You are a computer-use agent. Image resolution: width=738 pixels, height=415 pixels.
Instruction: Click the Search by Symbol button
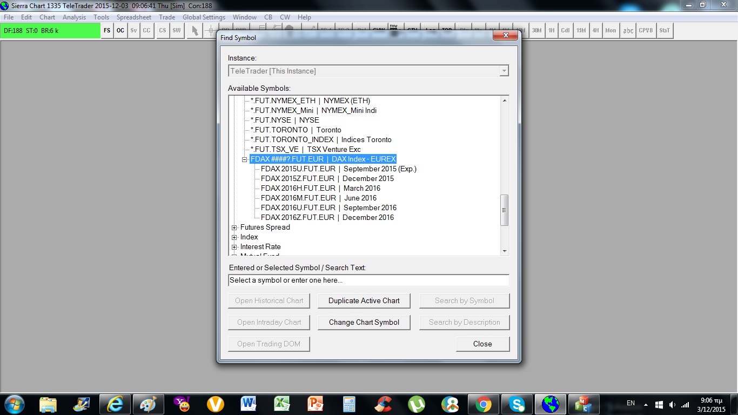pos(465,300)
